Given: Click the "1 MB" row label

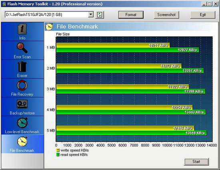Looking at the screenshot, I should (x=51, y=48).
